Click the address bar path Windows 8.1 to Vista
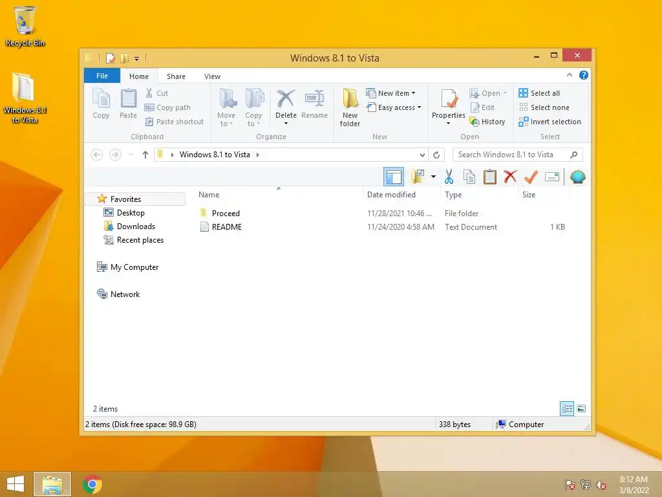This screenshot has width=662, height=497. 215,155
